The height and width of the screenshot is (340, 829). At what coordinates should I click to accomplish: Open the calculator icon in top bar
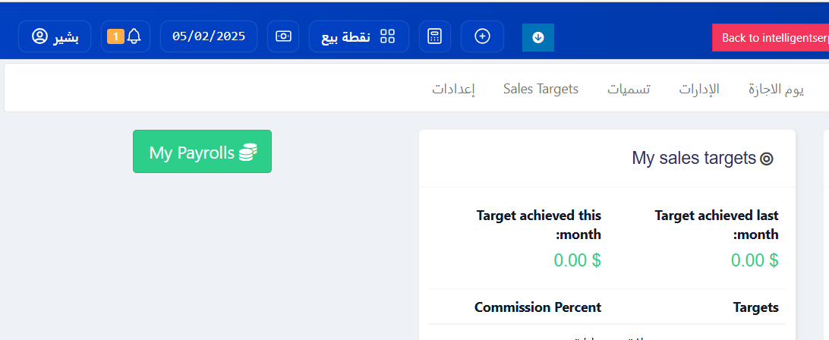[434, 36]
